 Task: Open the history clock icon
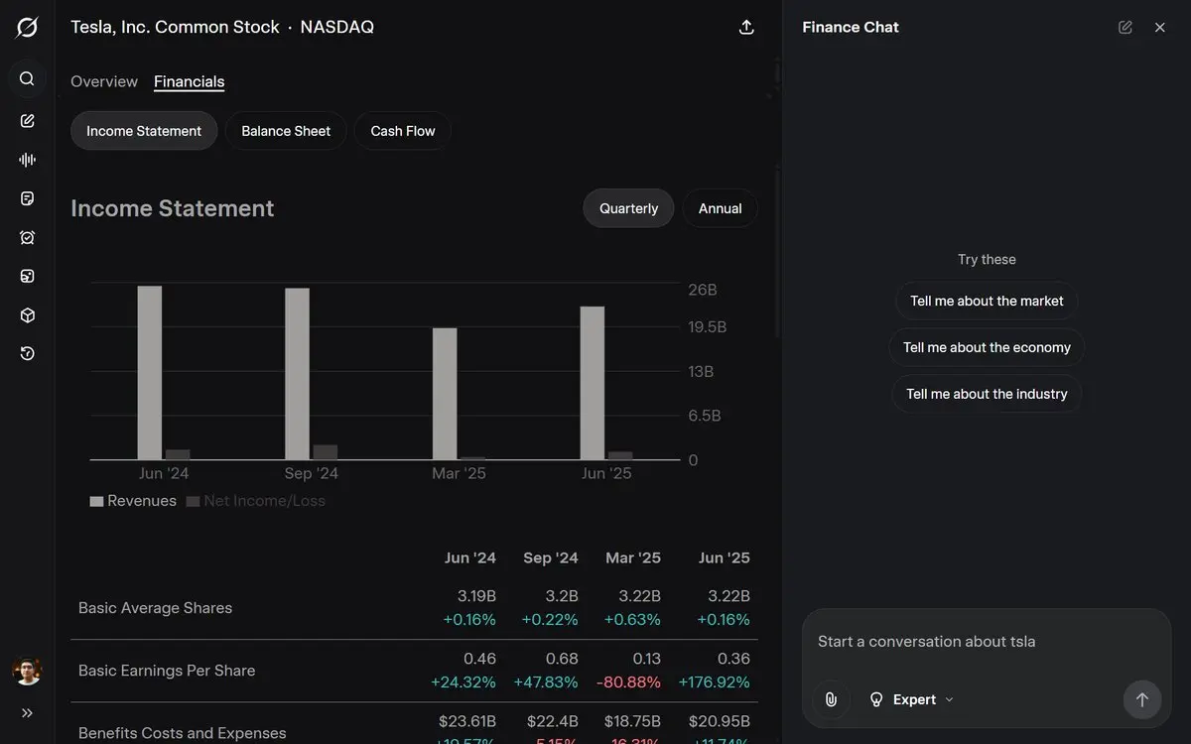click(27, 354)
